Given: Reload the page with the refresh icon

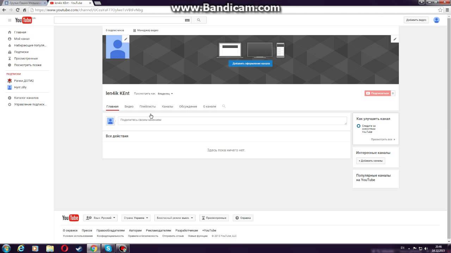Looking at the screenshot, I should [x=18, y=10].
